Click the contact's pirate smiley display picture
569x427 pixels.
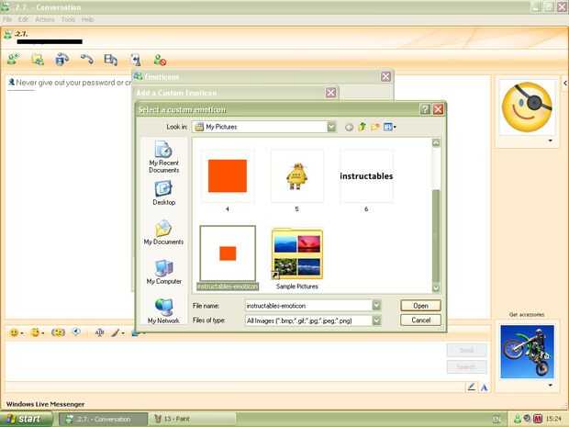tap(527, 107)
